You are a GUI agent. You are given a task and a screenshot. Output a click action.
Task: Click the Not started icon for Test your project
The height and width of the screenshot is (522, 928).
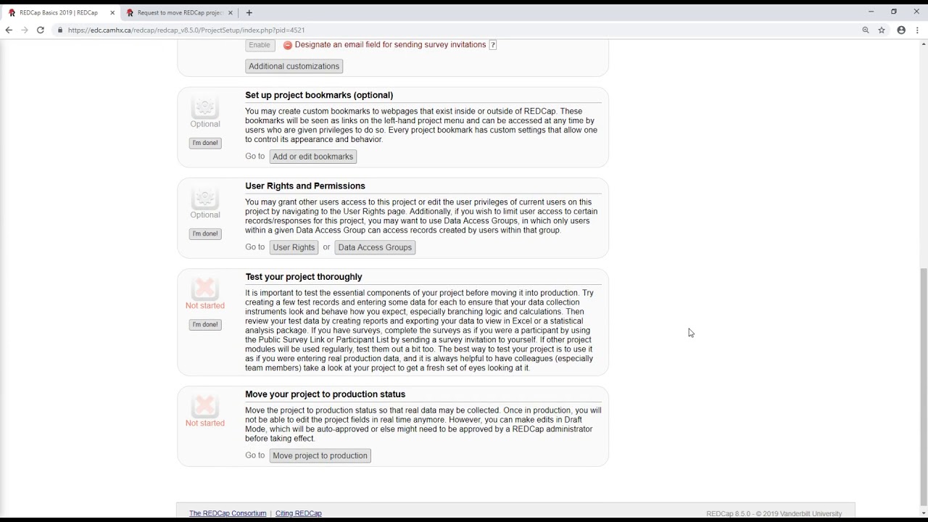[204, 289]
